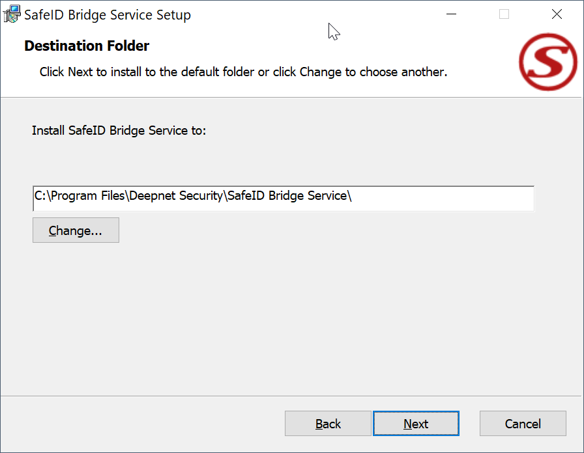Click 'SafeID Bridge Service' at the path end
This screenshot has height=453, width=584.
287,196
